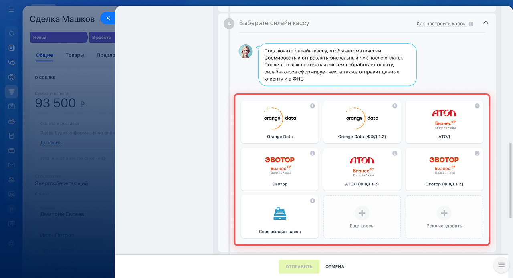The image size is (513, 278).
Task: Collapse the Выберите онлайн кассу section
Action: coord(486,23)
